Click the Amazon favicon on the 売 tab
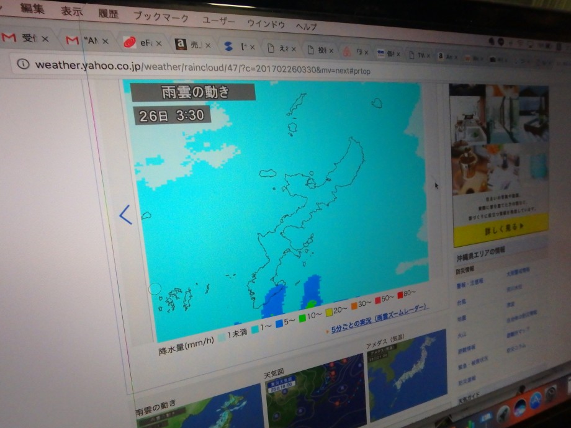Viewport: 571px width, 428px height. [x=181, y=45]
